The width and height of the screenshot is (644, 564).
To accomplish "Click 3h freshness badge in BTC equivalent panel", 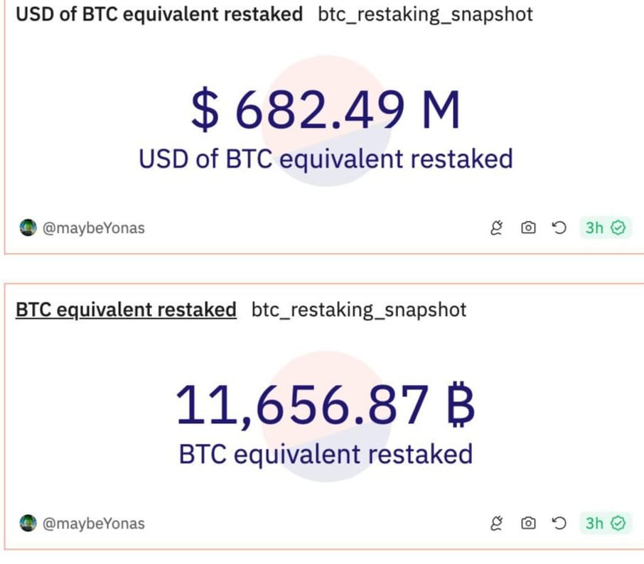I will point(604,524).
